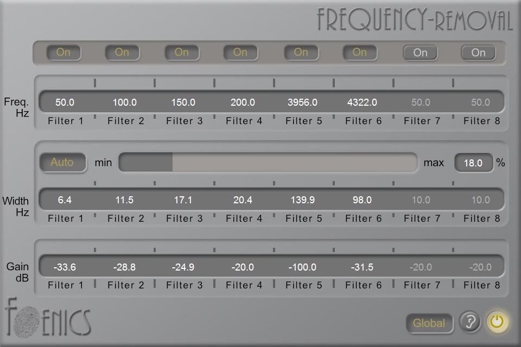Click the -33.6 dB gain for Filter 1

coord(65,267)
